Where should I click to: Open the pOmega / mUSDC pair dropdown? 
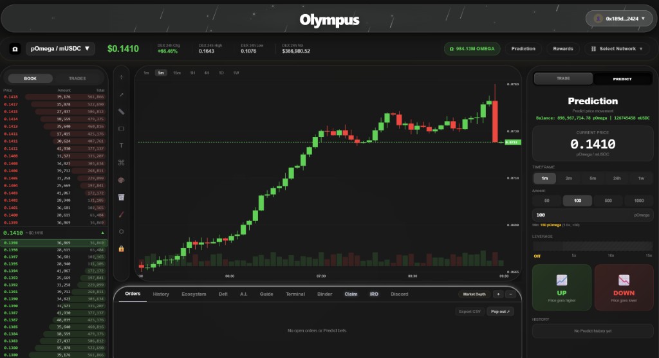60,49
